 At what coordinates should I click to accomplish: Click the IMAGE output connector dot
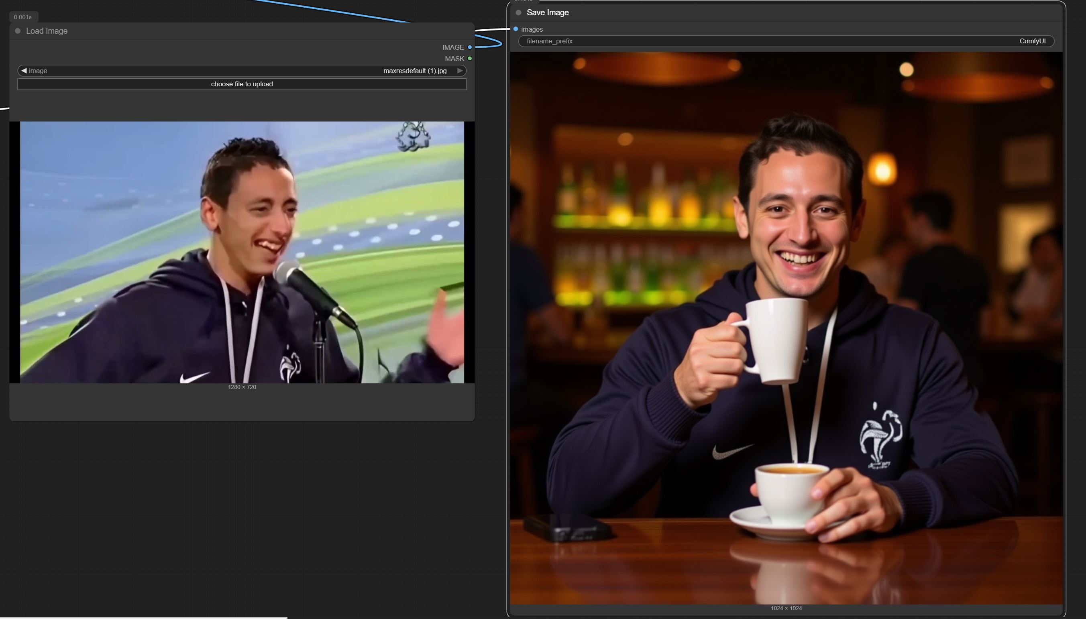[470, 47]
